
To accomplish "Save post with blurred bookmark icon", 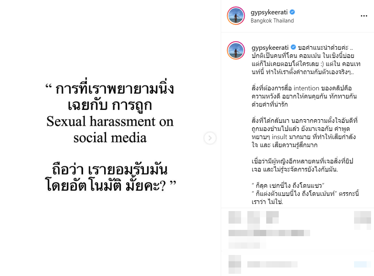I will click(362, 217).
